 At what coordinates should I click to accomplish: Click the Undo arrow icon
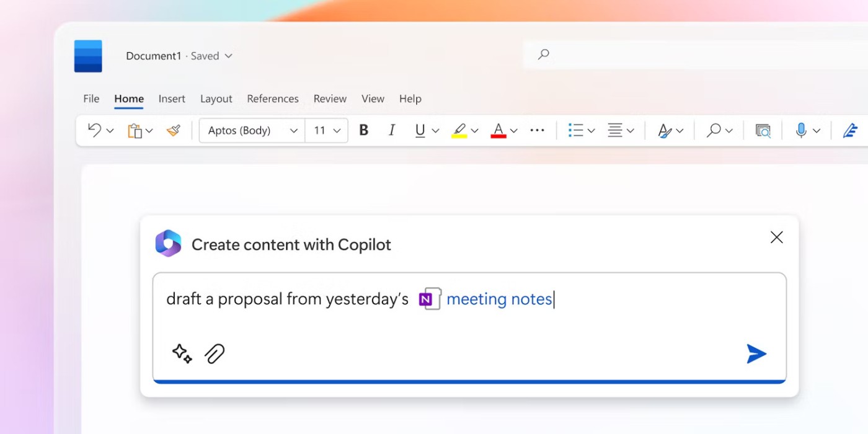point(94,130)
